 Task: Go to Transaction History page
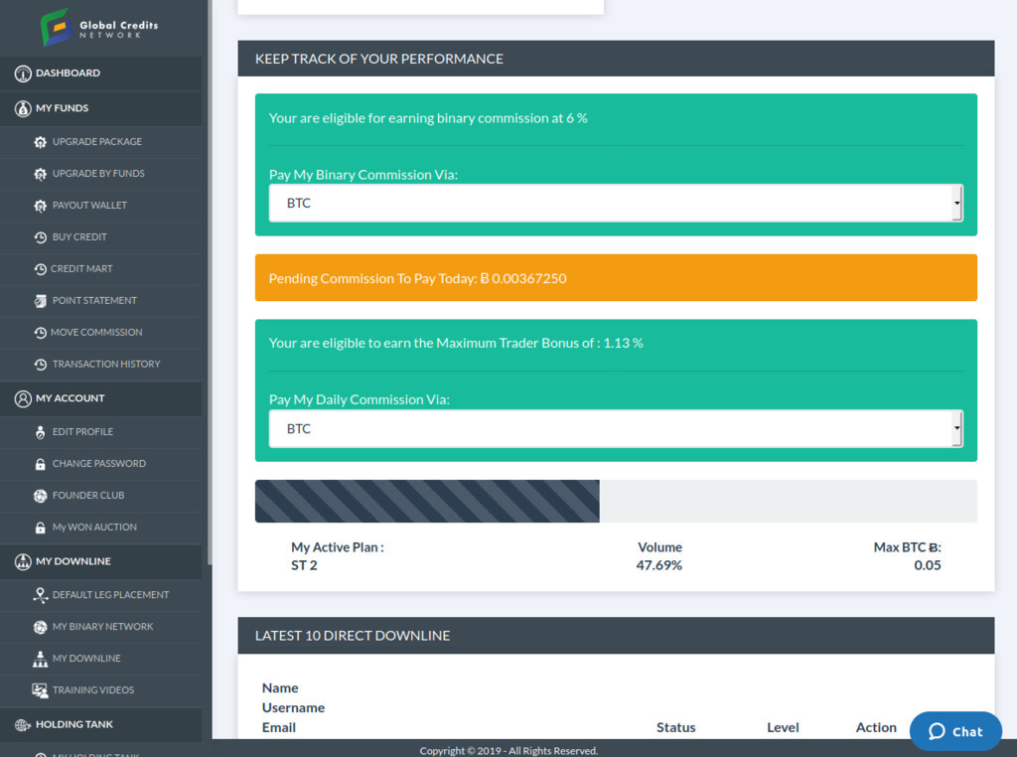tap(105, 365)
